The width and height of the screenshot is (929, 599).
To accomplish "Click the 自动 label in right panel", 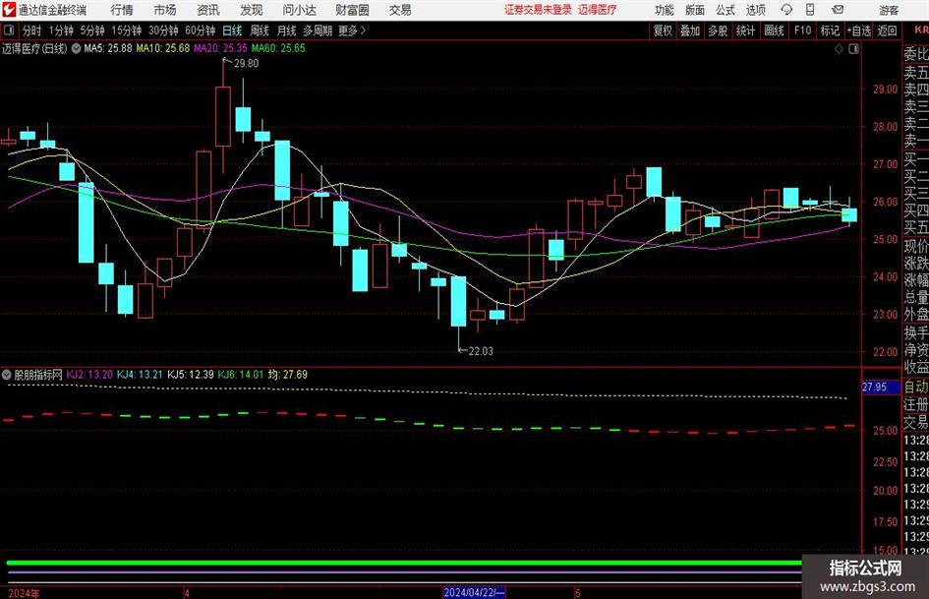I will (x=916, y=388).
